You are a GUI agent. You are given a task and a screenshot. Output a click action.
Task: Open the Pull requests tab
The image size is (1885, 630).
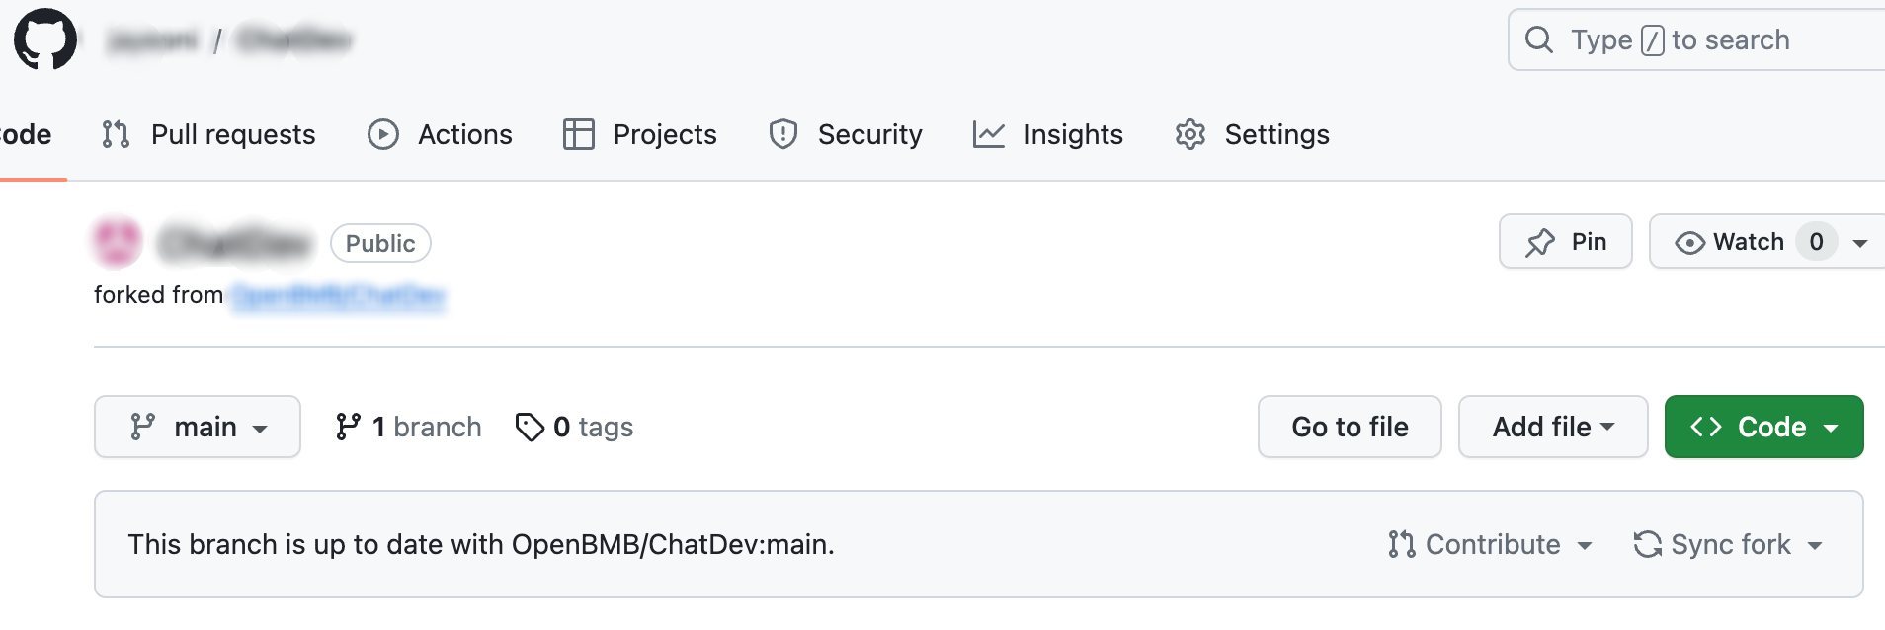pos(208,134)
